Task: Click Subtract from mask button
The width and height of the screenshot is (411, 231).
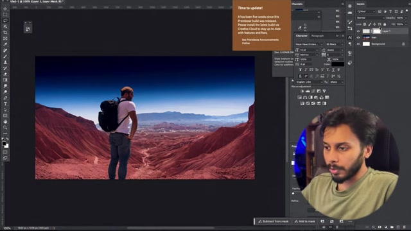Action: coord(274,221)
